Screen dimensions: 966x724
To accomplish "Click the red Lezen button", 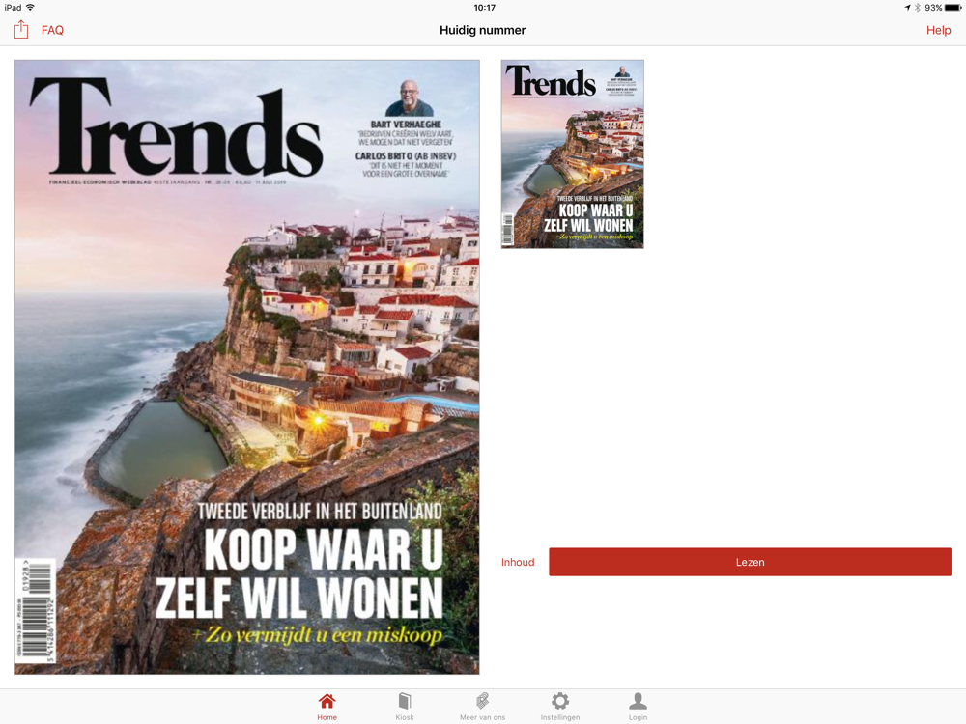I will pos(750,562).
